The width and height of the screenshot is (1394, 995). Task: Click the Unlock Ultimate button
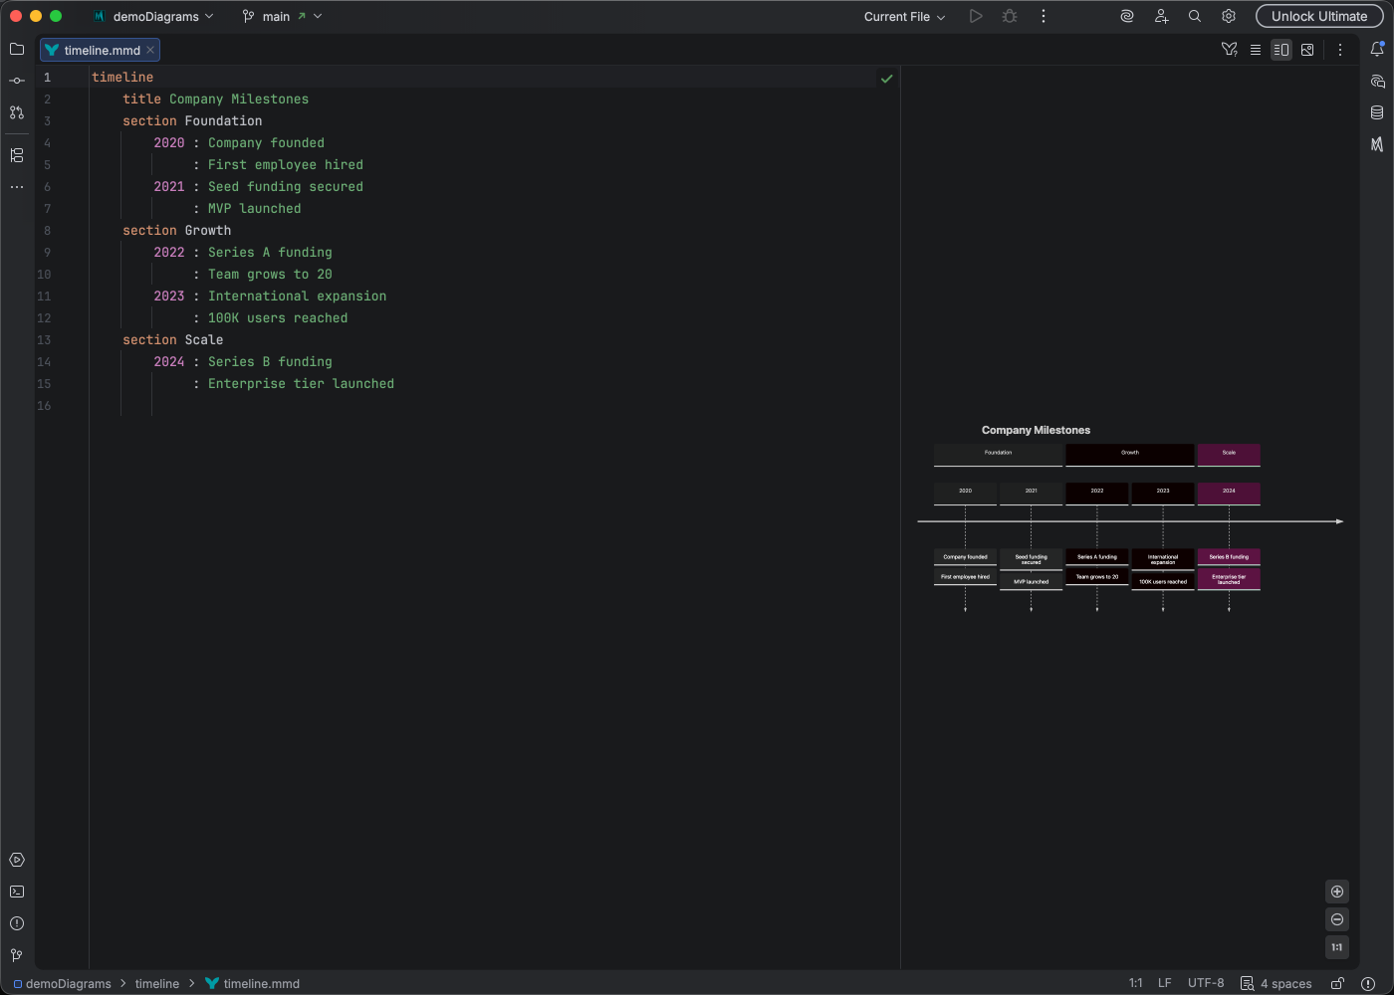[x=1318, y=16]
